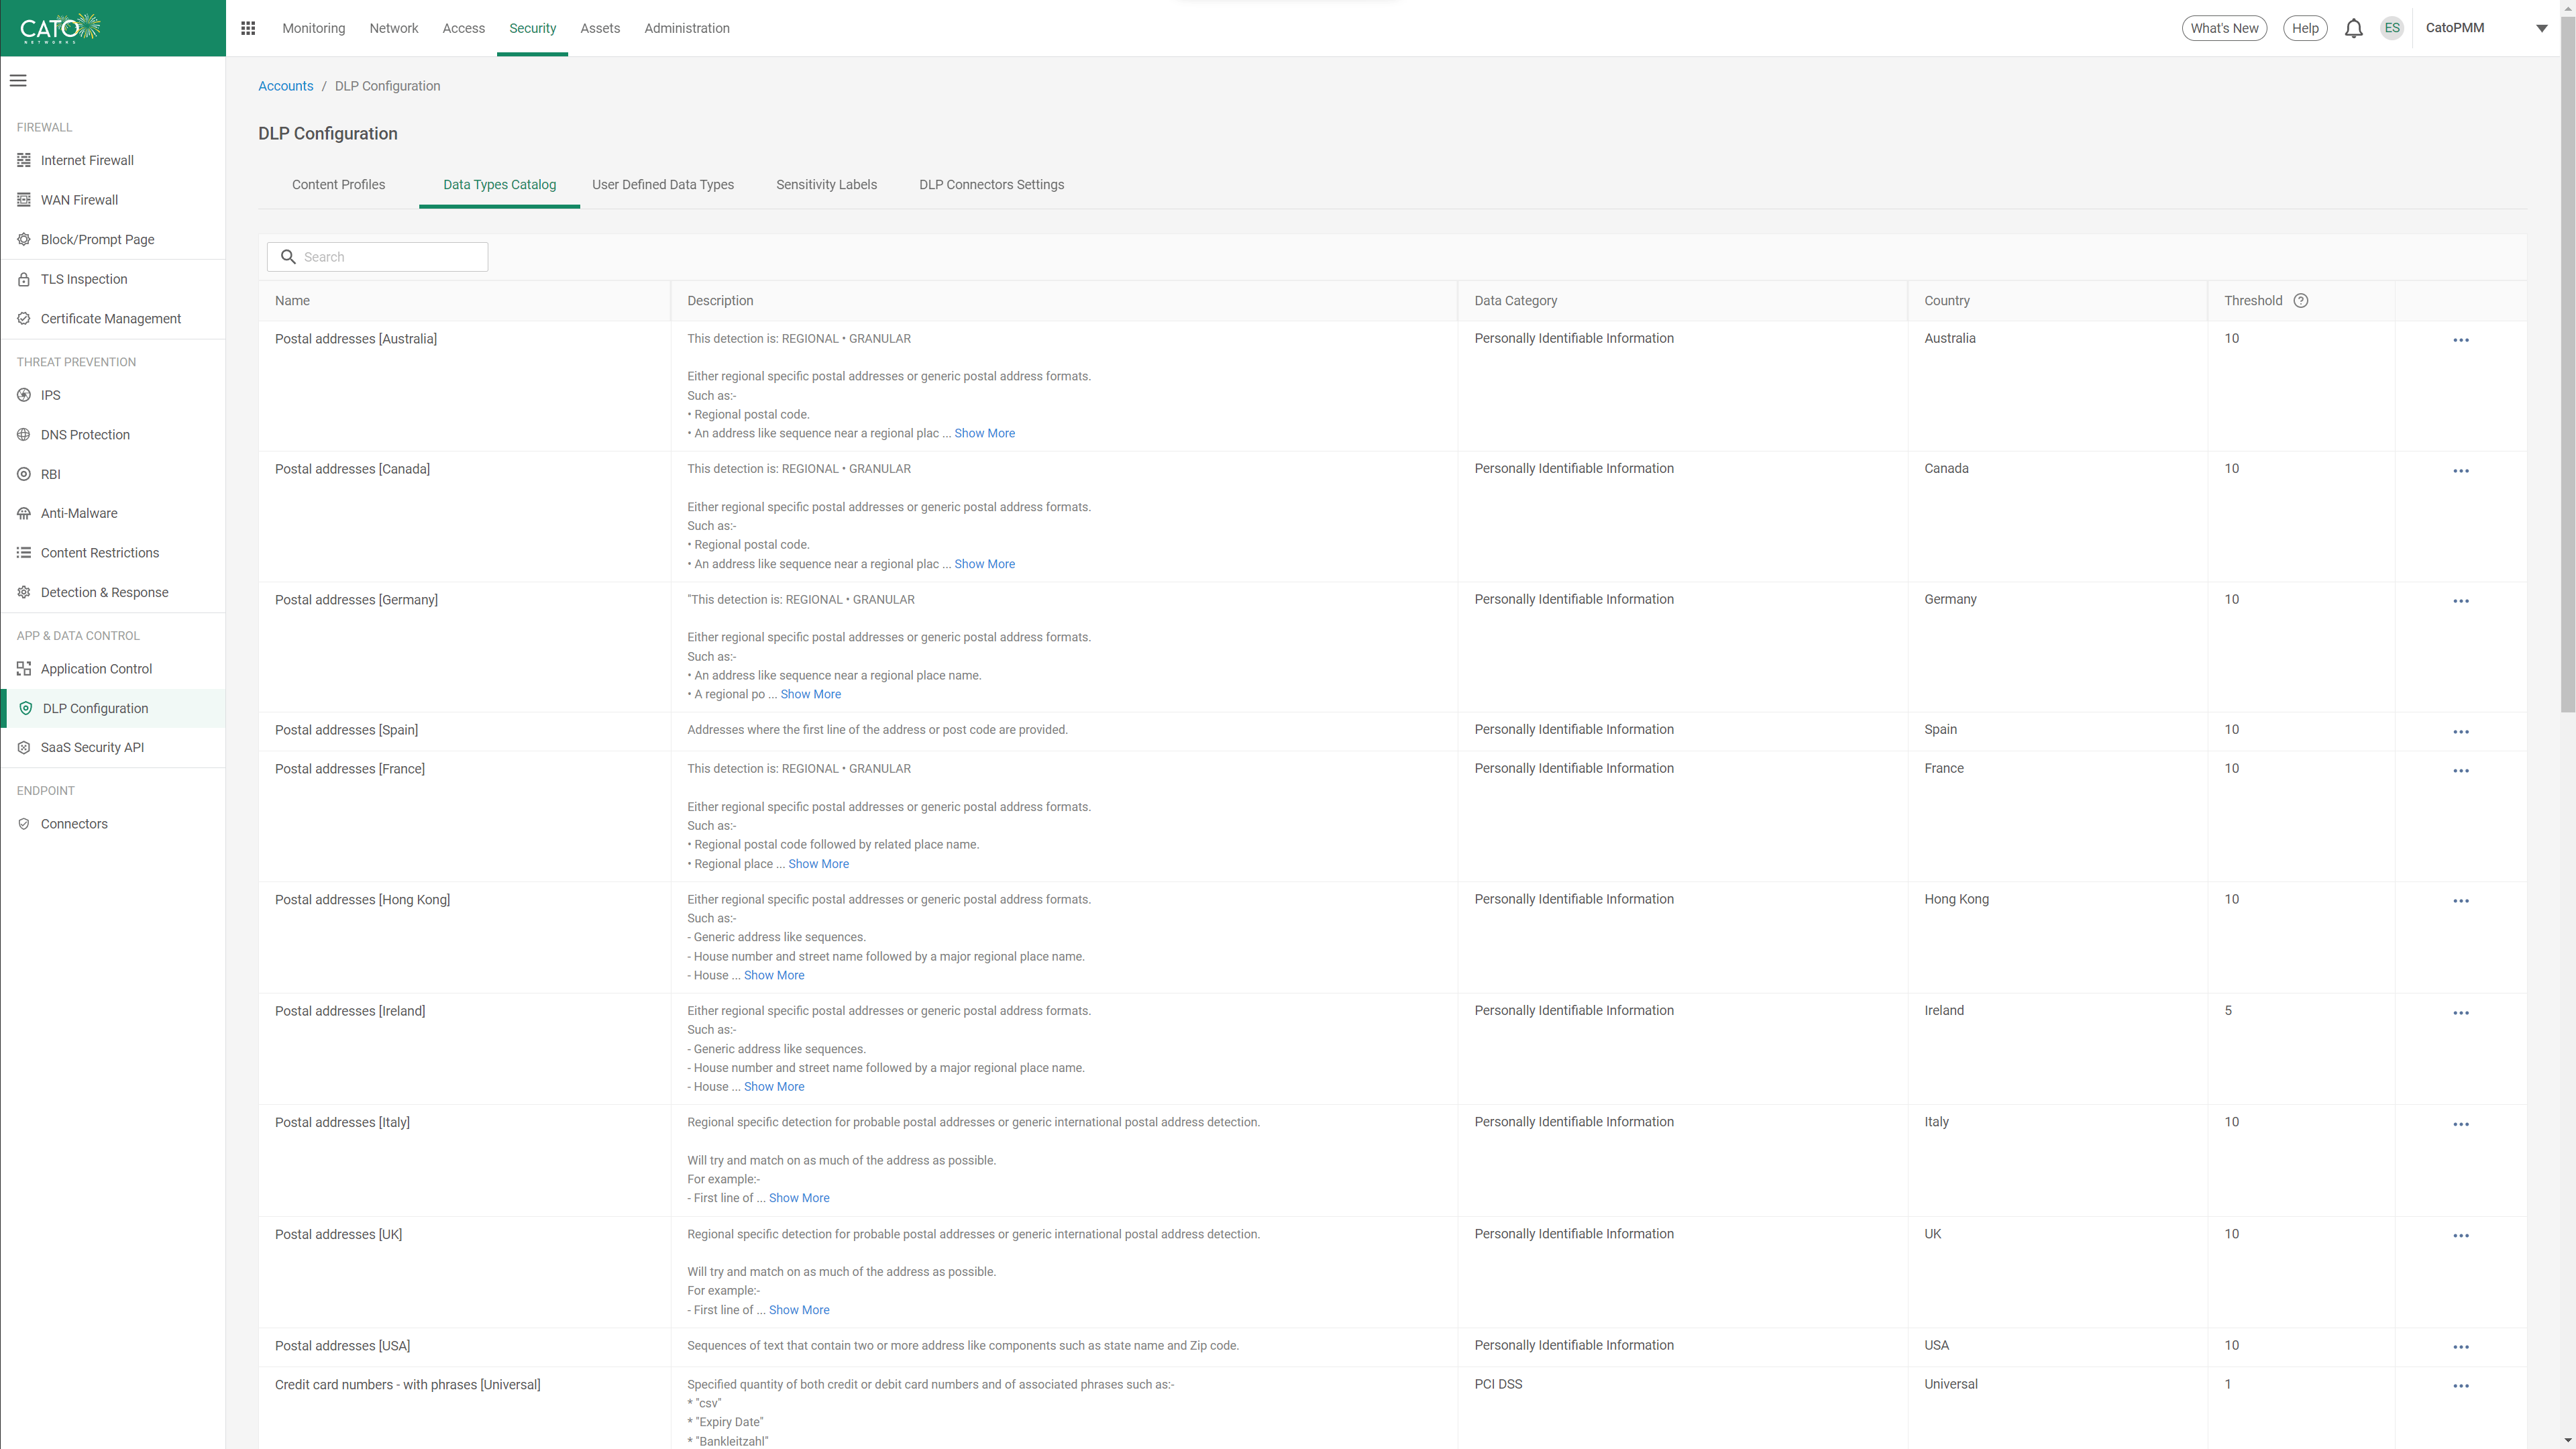
Task: Expand Canada description with Show More
Action: [x=984, y=564]
